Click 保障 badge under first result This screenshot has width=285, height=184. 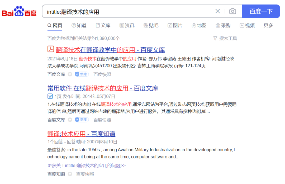82,74
